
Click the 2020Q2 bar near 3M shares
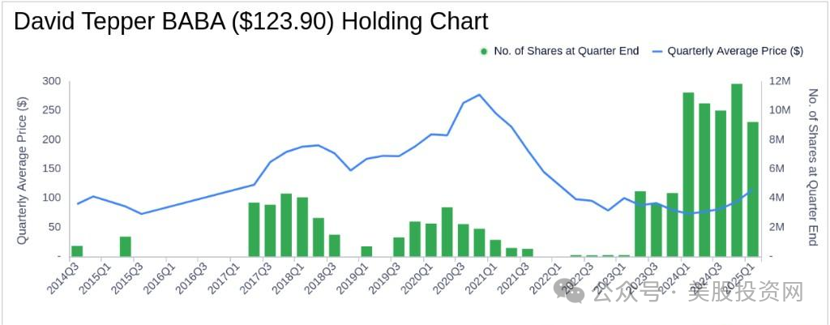447,232
